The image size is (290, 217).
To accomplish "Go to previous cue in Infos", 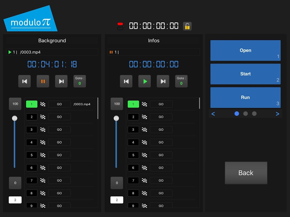I will pyautogui.click(x=126, y=81).
